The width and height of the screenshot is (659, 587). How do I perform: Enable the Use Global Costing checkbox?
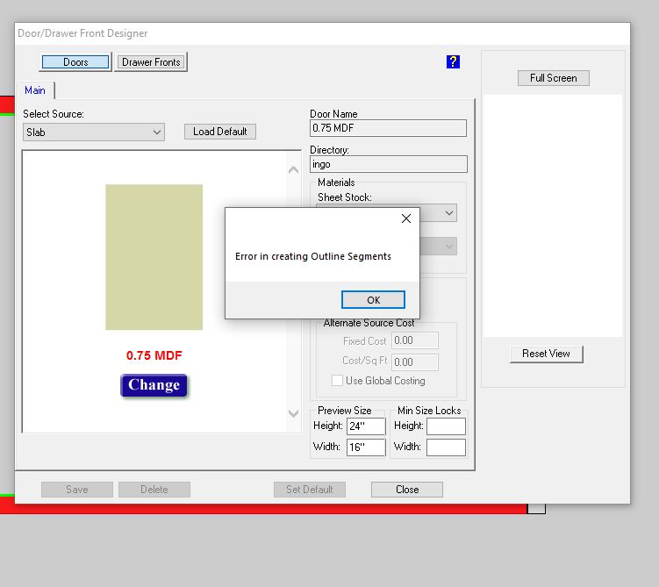pyautogui.click(x=338, y=381)
